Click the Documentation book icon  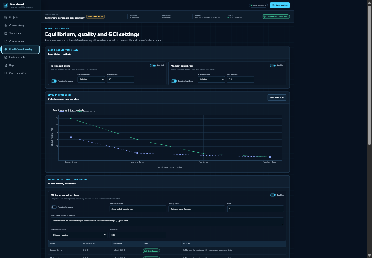[x=6, y=73]
